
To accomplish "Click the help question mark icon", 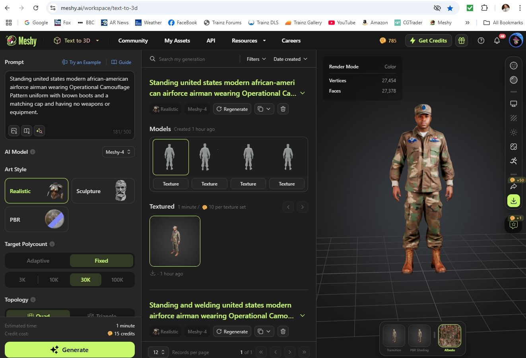I will (x=481, y=41).
